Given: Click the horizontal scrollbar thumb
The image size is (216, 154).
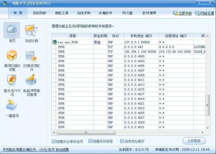Looking at the screenshot, I should [86, 133].
